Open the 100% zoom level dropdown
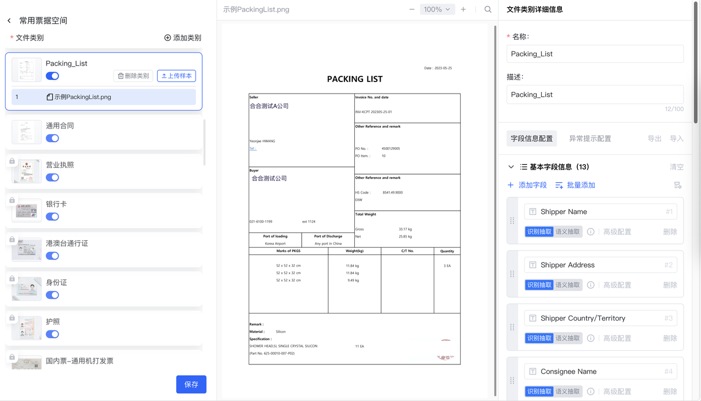701x401 pixels. point(437,9)
